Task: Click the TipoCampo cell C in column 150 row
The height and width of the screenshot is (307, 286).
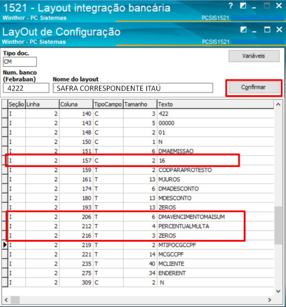Action: tap(108, 142)
